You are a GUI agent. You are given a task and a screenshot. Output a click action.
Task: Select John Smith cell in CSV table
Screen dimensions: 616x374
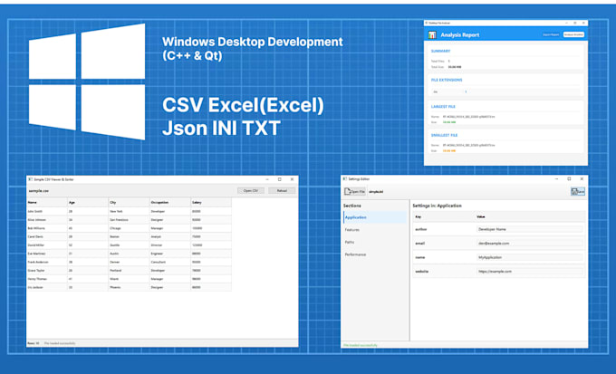[47, 211]
